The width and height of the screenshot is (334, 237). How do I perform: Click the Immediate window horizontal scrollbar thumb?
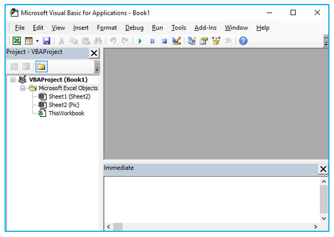118,227
